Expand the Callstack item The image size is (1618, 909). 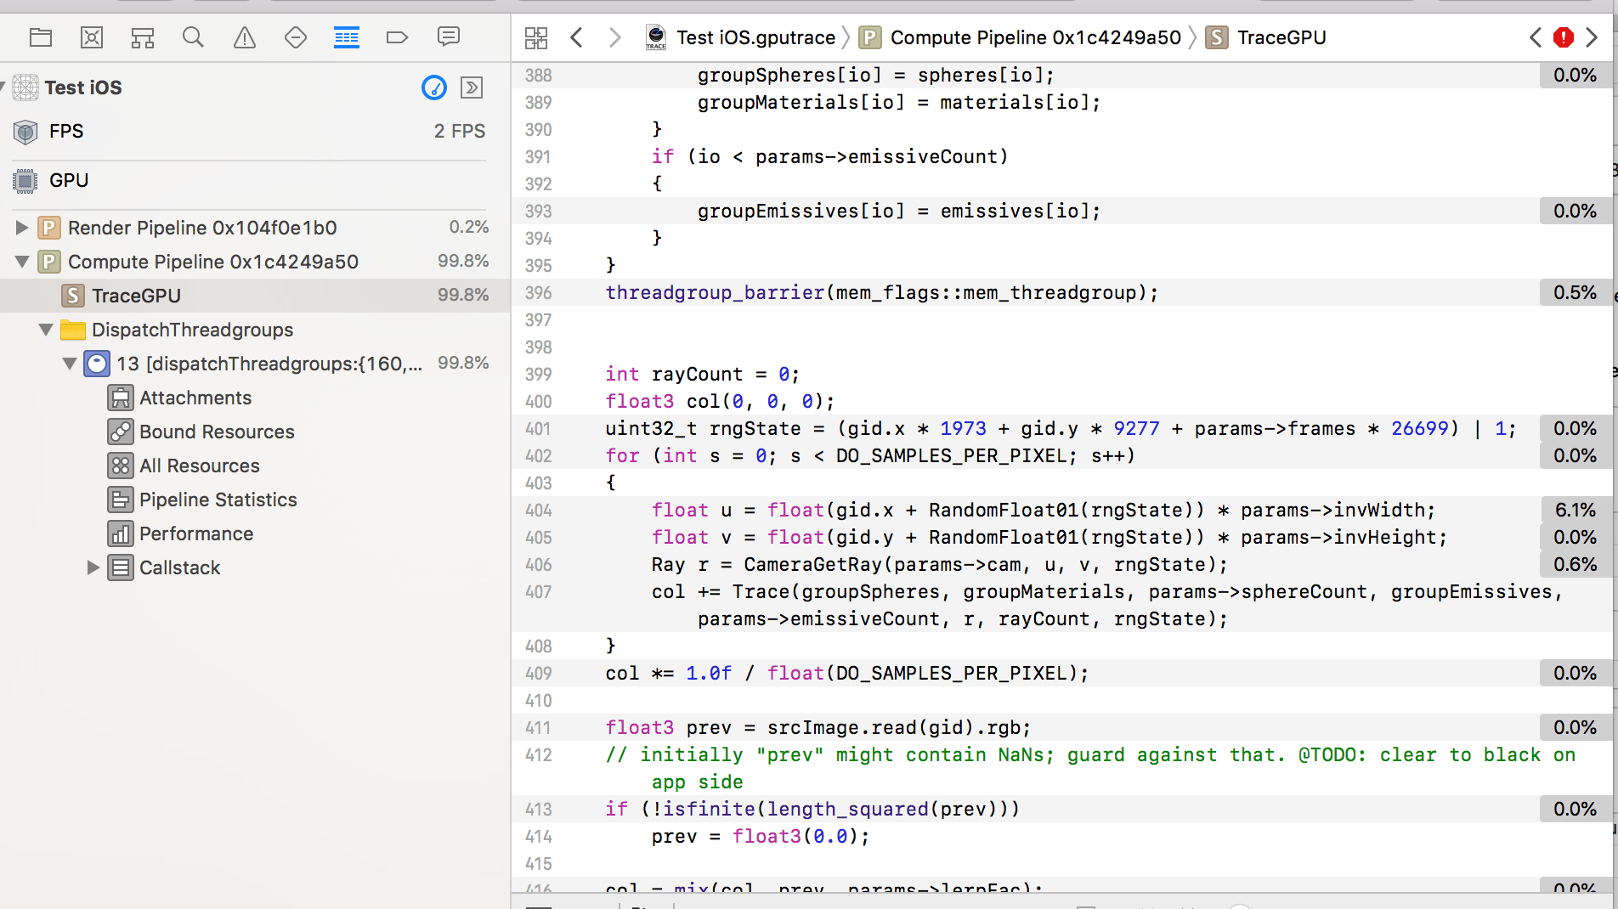[93, 567]
